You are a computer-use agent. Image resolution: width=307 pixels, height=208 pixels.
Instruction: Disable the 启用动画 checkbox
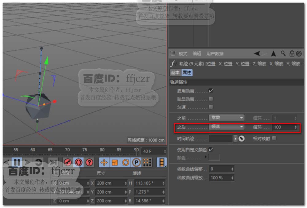[211, 91]
